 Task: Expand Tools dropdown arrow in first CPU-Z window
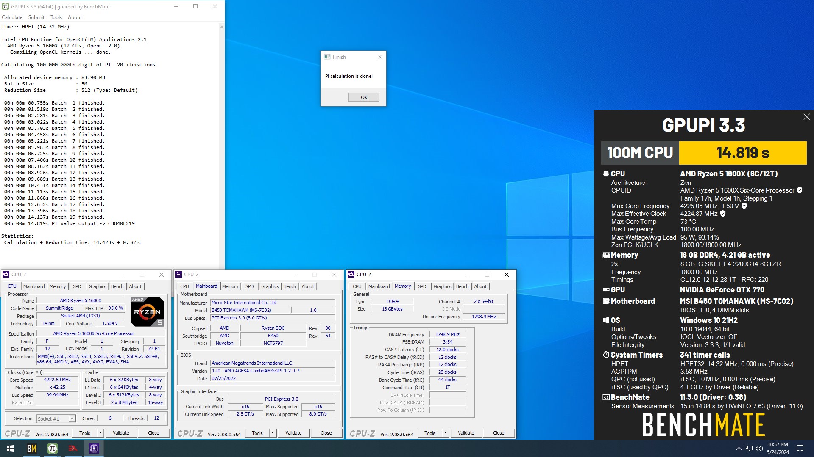[x=100, y=433]
